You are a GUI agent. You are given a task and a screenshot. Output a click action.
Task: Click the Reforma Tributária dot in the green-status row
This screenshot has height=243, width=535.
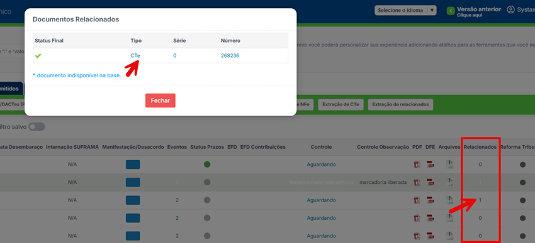pyautogui.click(x=522, y=165)
